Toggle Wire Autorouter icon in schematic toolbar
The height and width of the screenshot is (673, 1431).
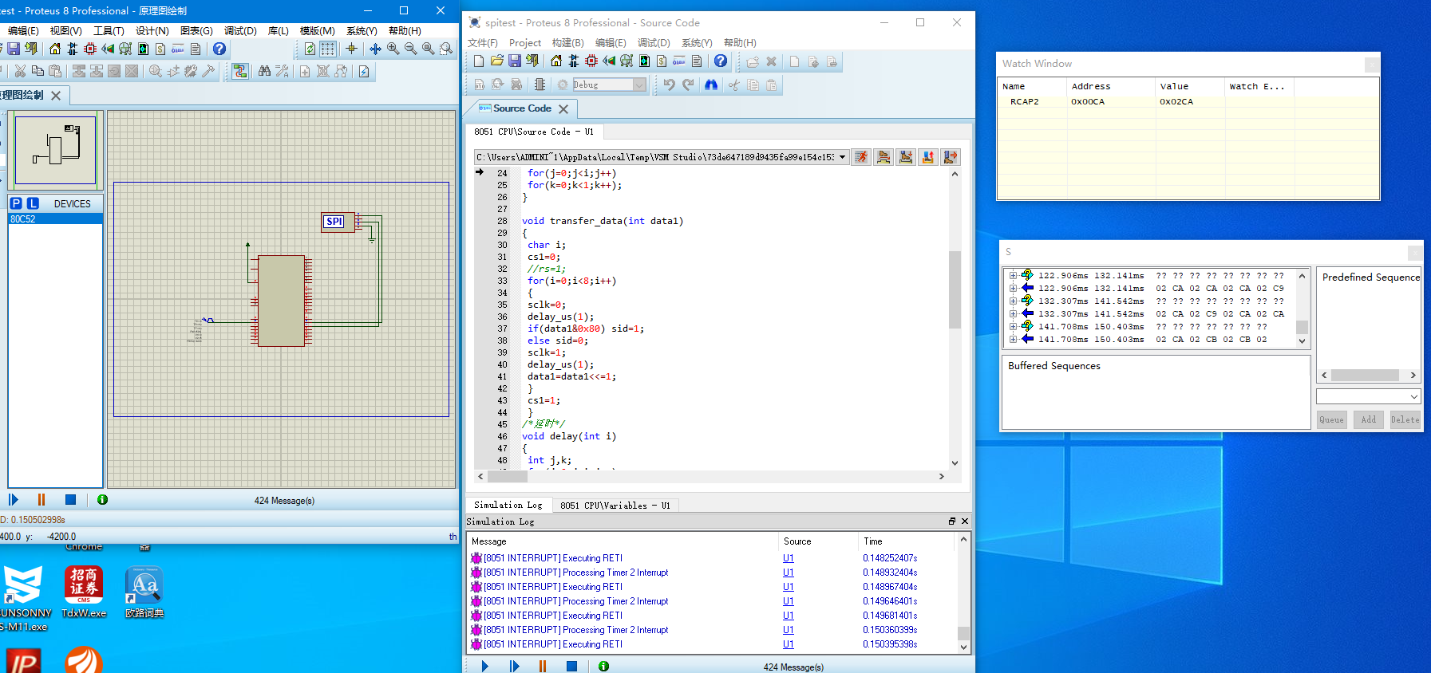(x=240, y=72)
